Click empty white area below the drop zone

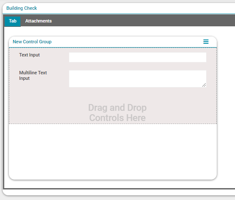(x=113, y=151)
